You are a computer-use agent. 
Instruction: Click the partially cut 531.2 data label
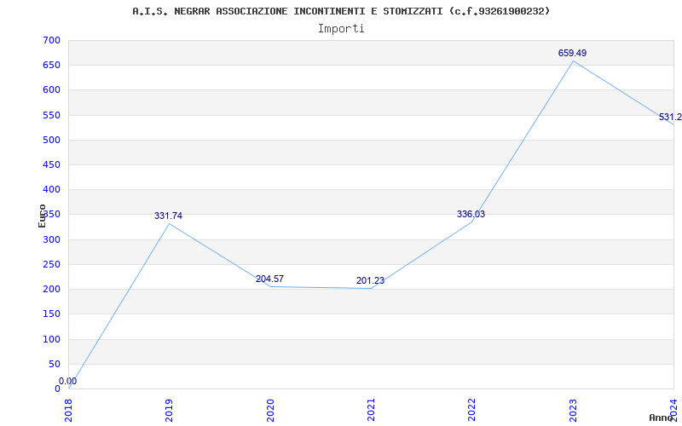coord(670,117)
